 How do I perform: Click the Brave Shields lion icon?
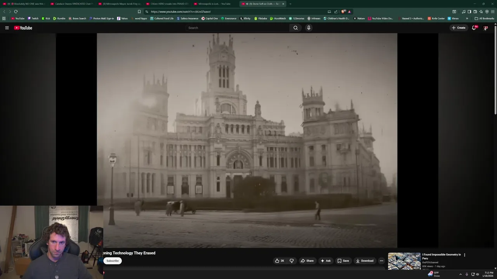tap(343, 12)
